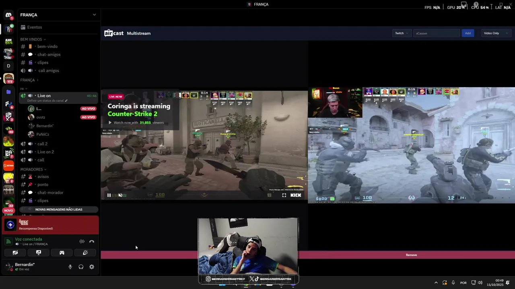The height and width of the screenshot is (289, 515).
Task: Enter fullscreen on Kick player
Action: click(284, 195)
